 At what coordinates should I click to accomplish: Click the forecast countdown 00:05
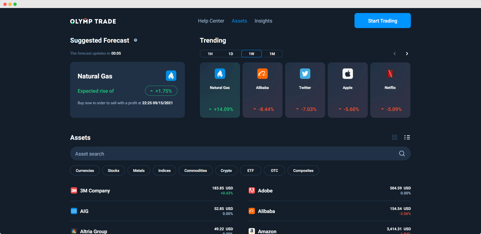116,53
